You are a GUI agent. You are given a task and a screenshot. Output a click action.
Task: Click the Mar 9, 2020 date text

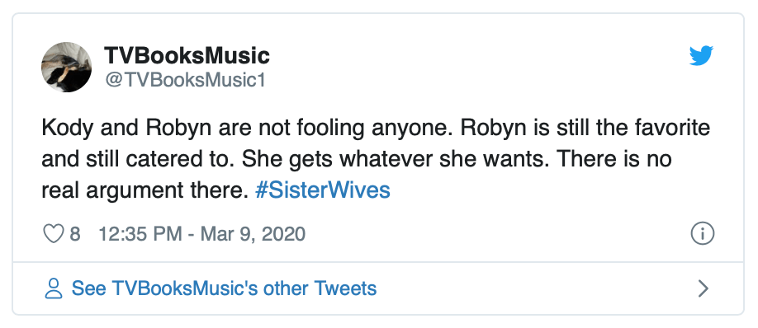pos(253,234)
